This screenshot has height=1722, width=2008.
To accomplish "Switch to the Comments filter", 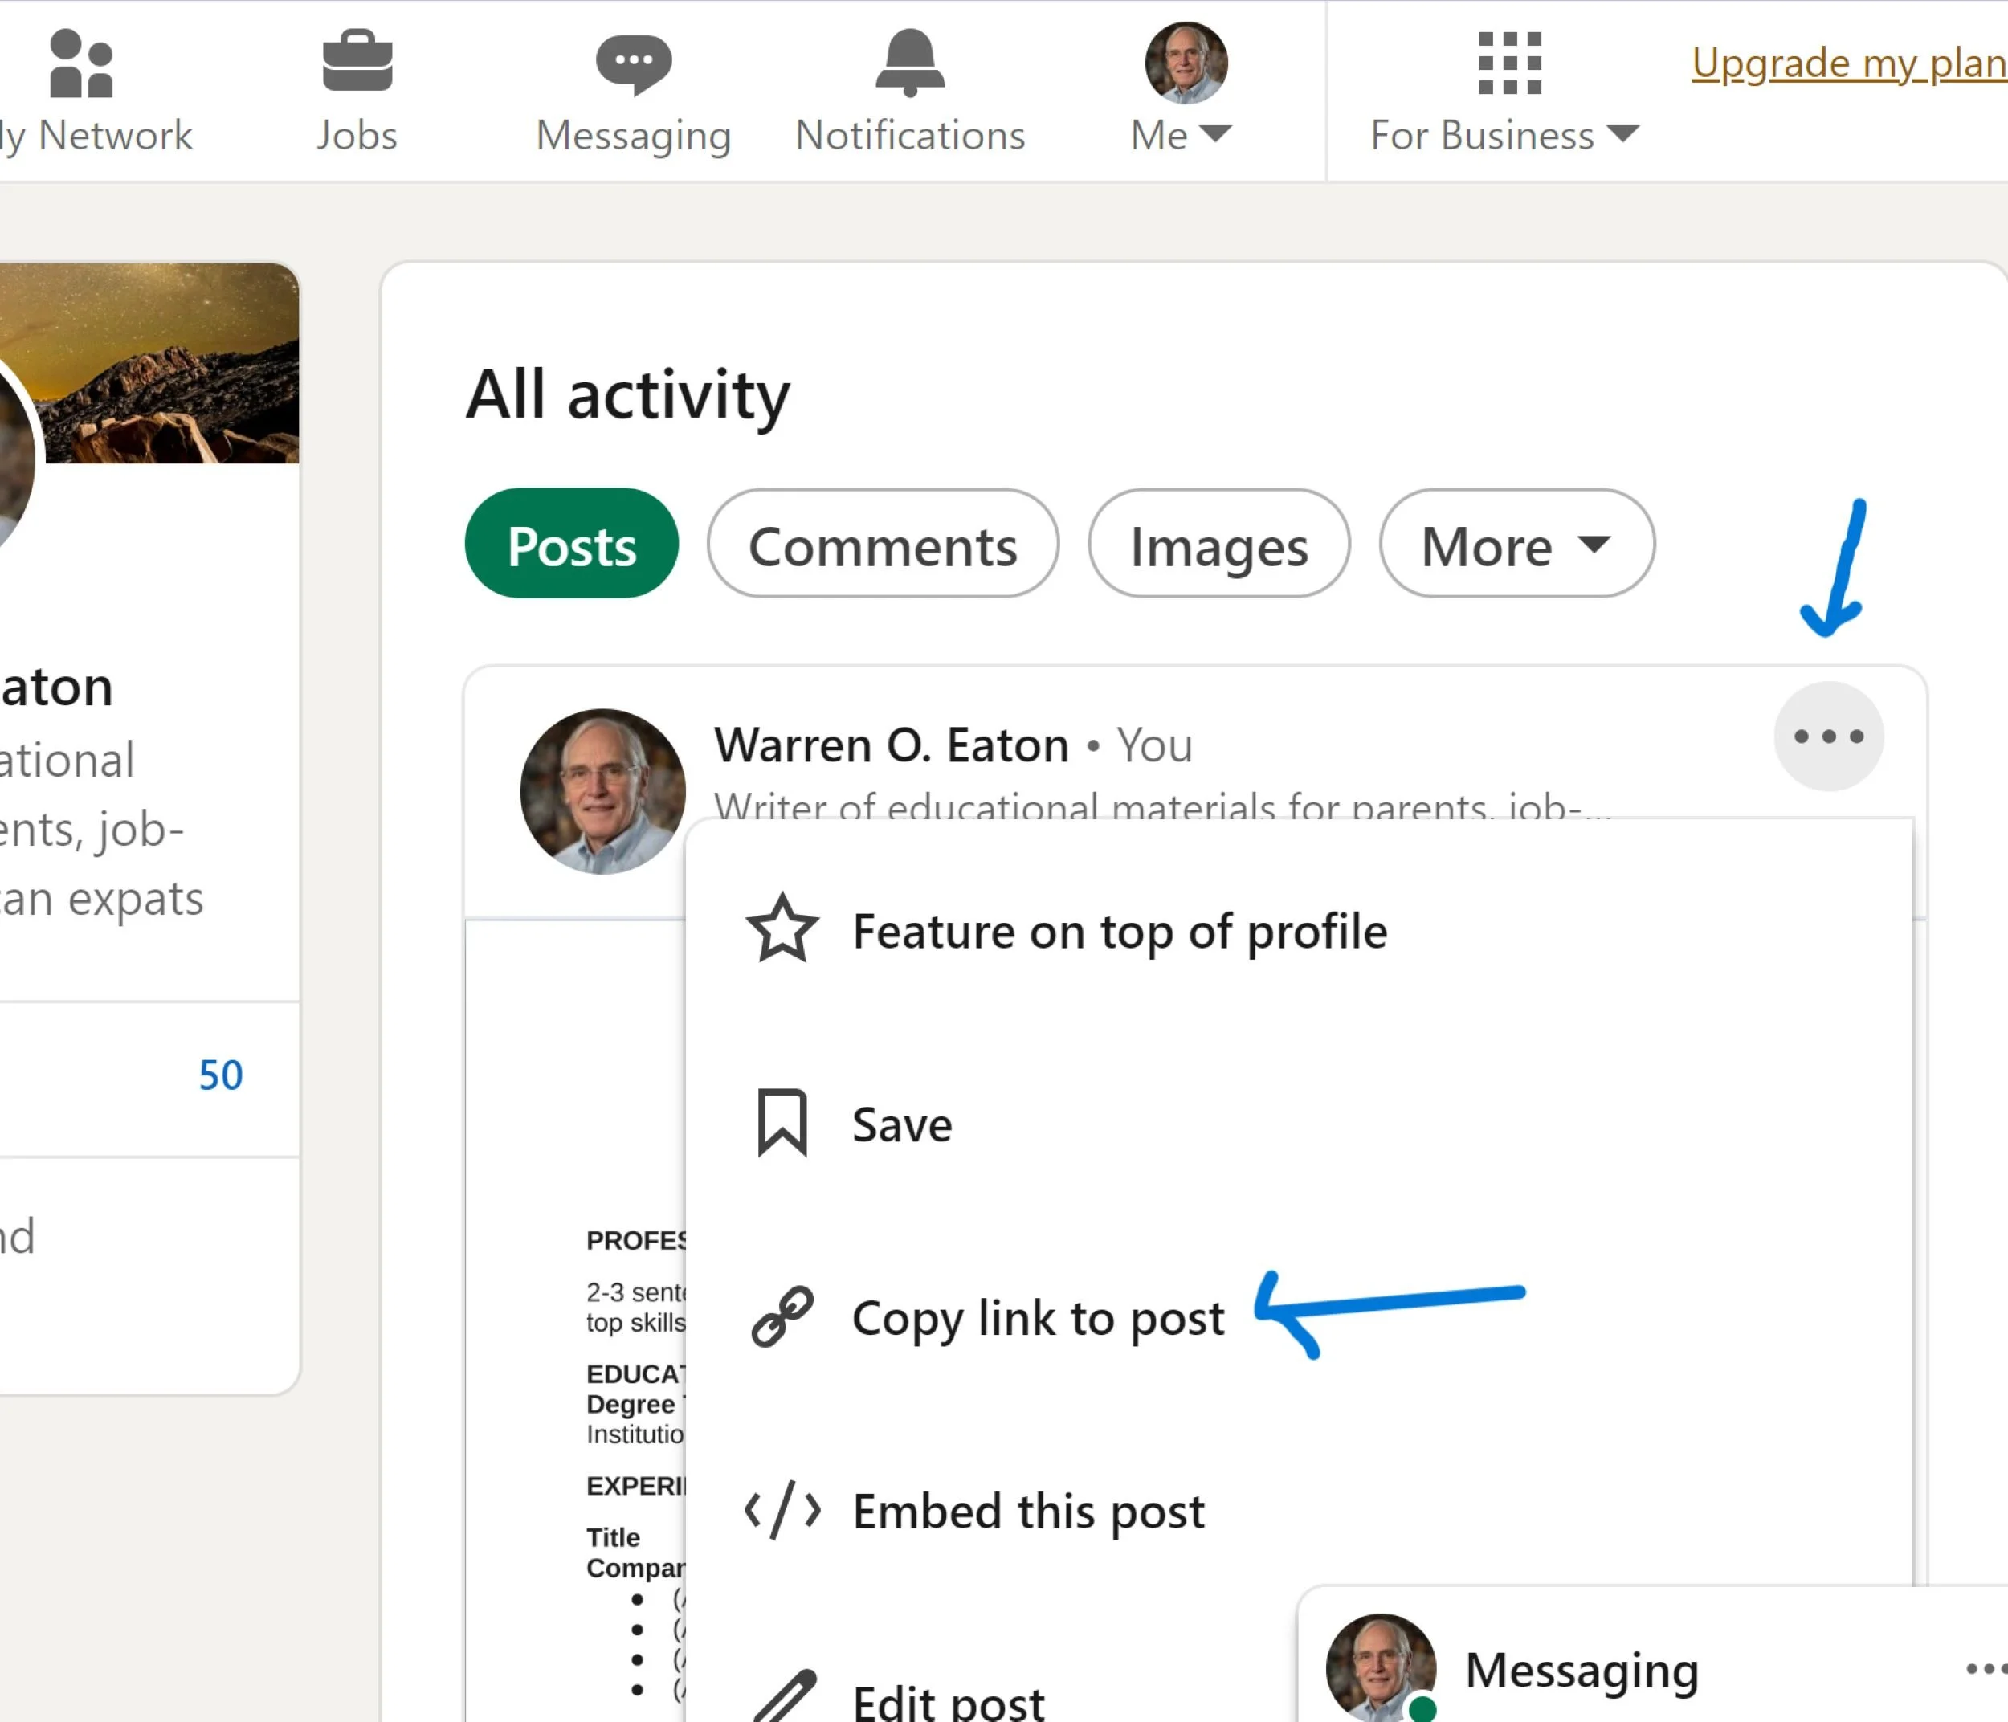I will [x=883, y=545].
